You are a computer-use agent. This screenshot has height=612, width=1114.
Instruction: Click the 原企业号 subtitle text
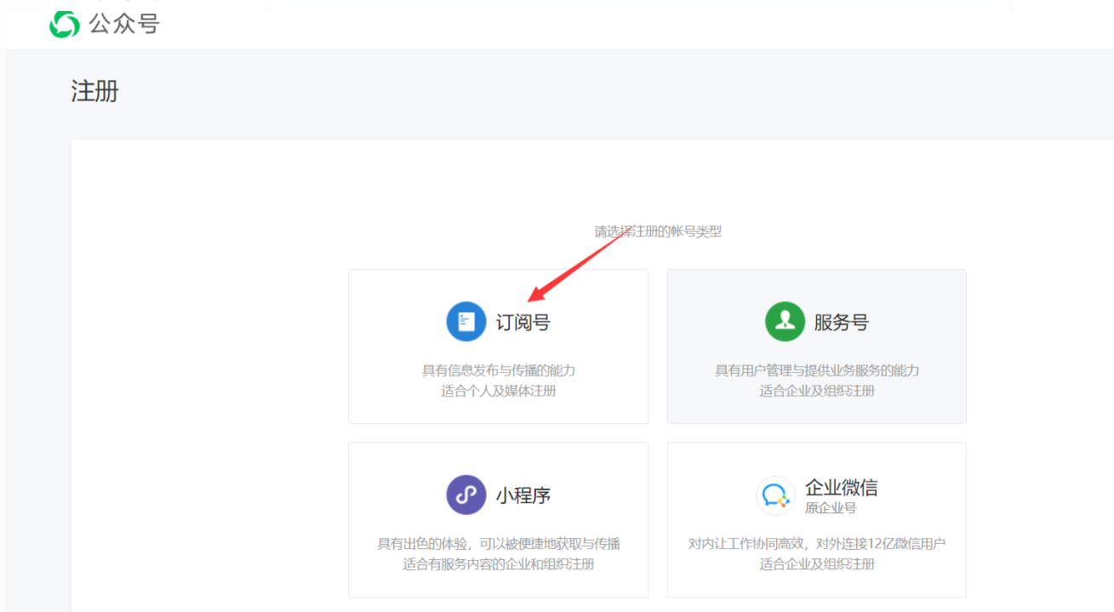coord(831,508)
